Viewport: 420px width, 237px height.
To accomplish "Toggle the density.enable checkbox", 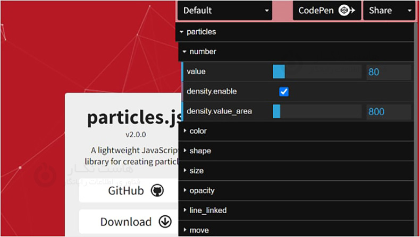I will (284, 92).
